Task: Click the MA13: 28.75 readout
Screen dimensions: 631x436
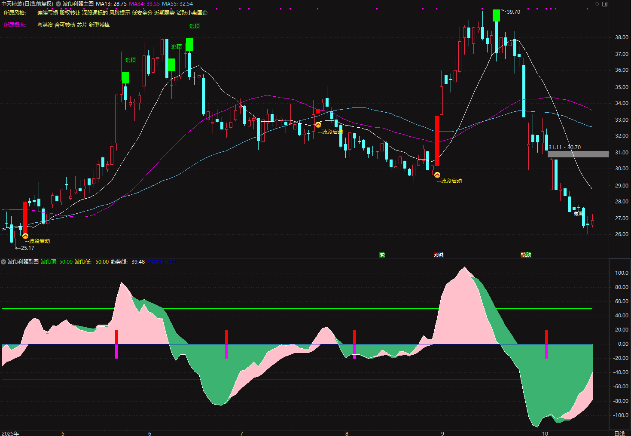Action: [111, 4]
